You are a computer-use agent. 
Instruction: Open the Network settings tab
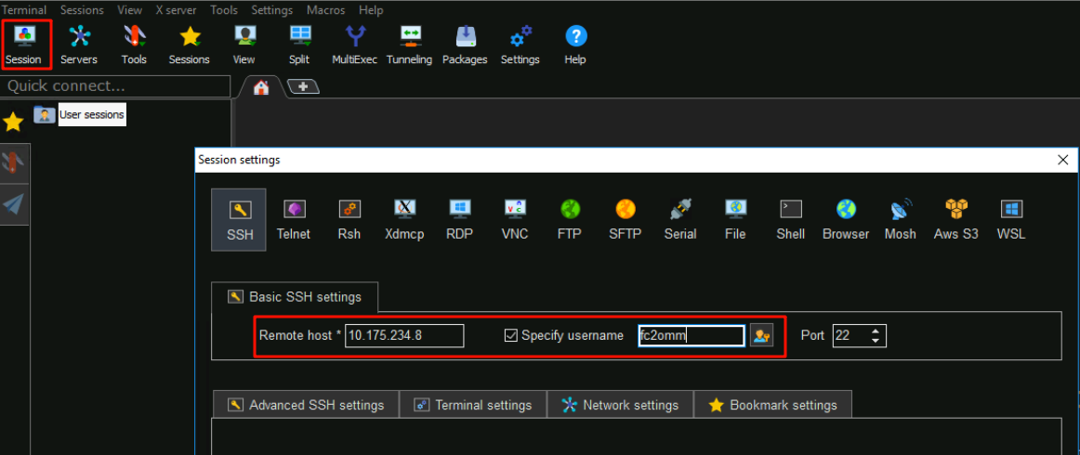(x=620, y=405)
